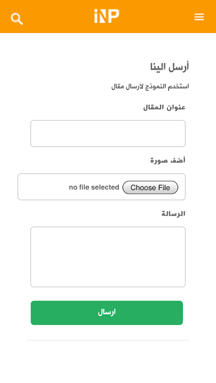Click the Choose File button

click(x=150, y=188)
